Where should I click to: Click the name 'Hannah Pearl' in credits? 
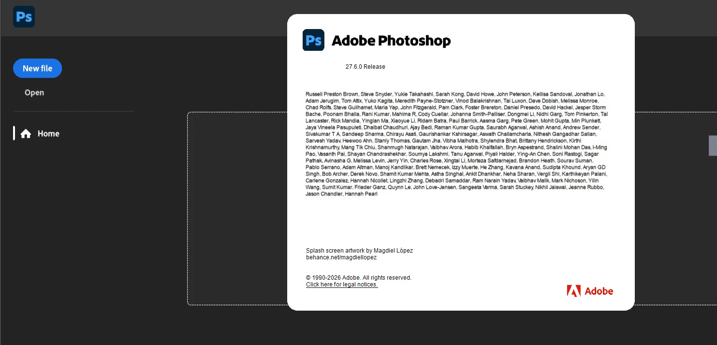tap(362, 194)
